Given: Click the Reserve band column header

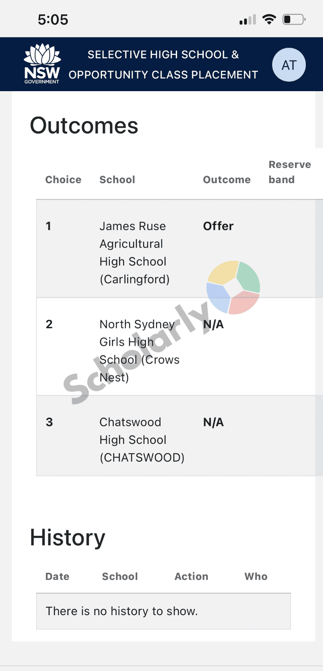Looking at the screenshot, I should [x=290, y=172].
